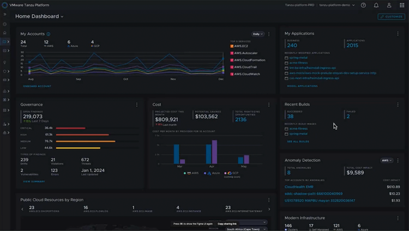This screenshot has width=409, height=231.
Task: Open the AWS dropdown in Anomaly Detection
Action: coord(387,160)
